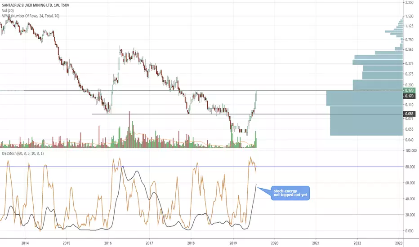Click the 40.000 stochastic scale value
This screenshot has width=419, height=247.
(x=410, y=199)
